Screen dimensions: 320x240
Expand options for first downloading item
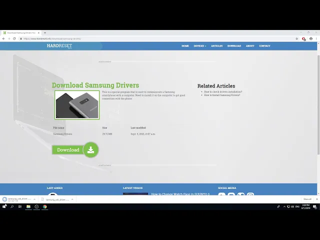pyautogui.click(x=34, y=199)
